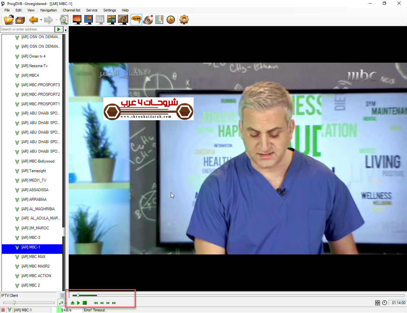
Task: Open the File menu
Action: click(x=7, y=10)
